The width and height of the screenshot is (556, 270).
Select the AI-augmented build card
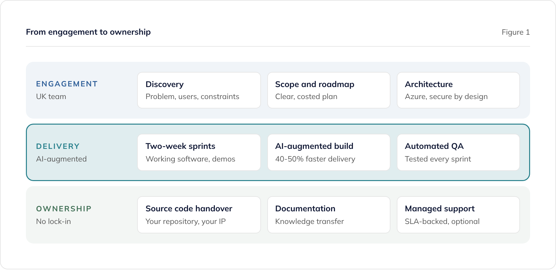pyautogui.click(x=329, y=152)
